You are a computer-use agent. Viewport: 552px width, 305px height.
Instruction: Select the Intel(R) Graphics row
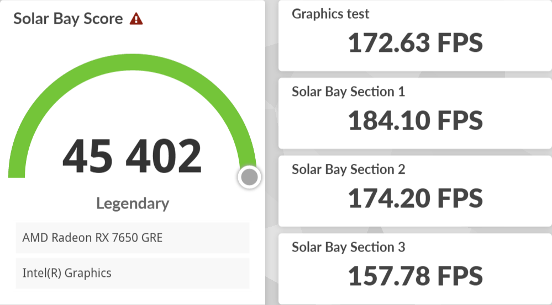click(133, 274)
